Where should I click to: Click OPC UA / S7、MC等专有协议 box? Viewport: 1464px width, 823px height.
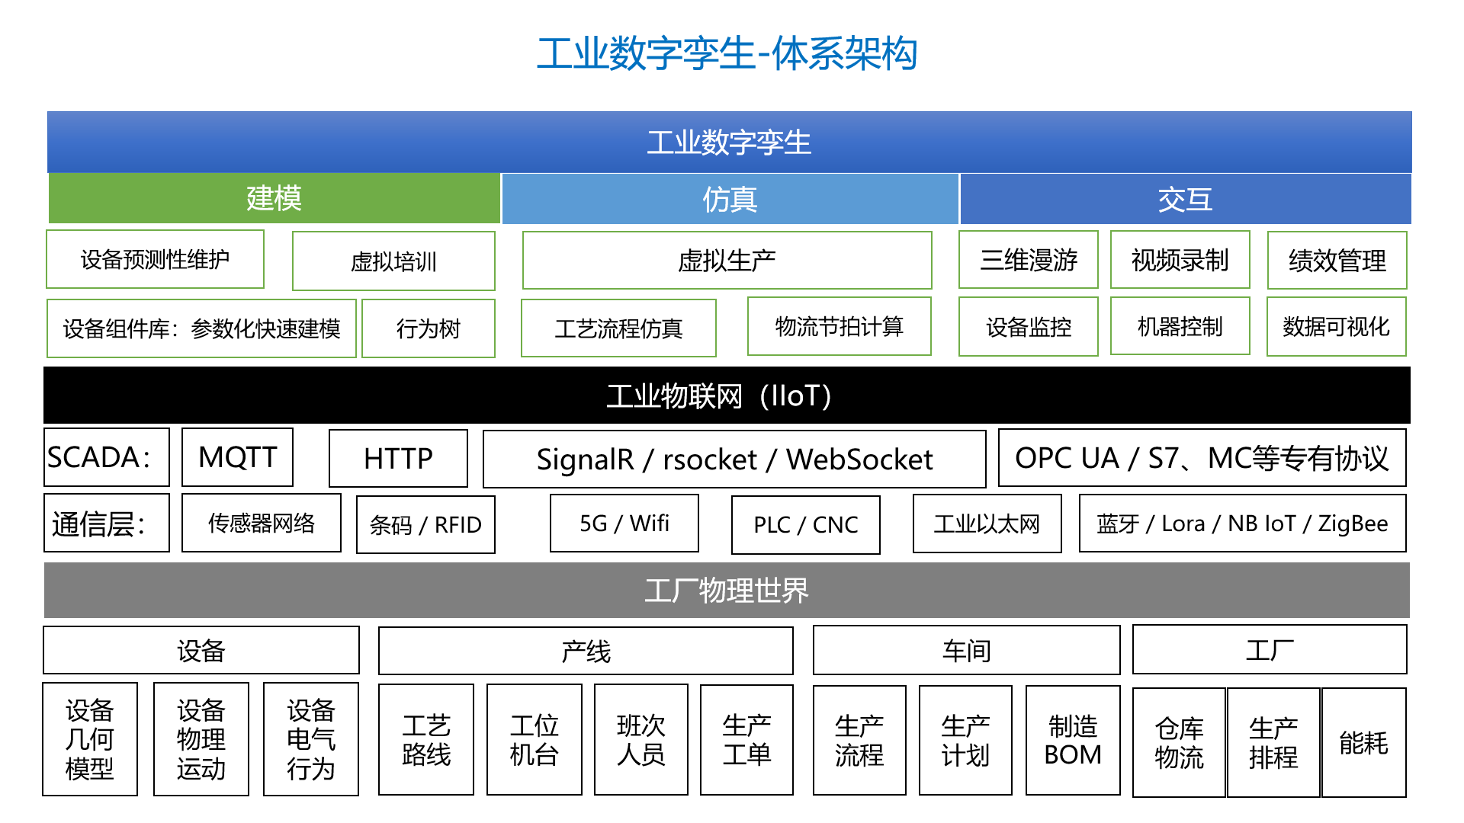pos(1202,458)
